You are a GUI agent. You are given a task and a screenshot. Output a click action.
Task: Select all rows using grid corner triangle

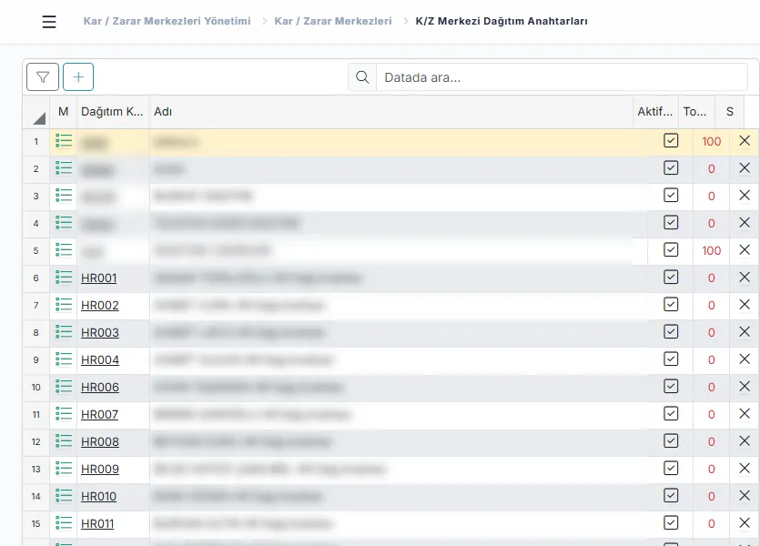(x=38, y=116)
